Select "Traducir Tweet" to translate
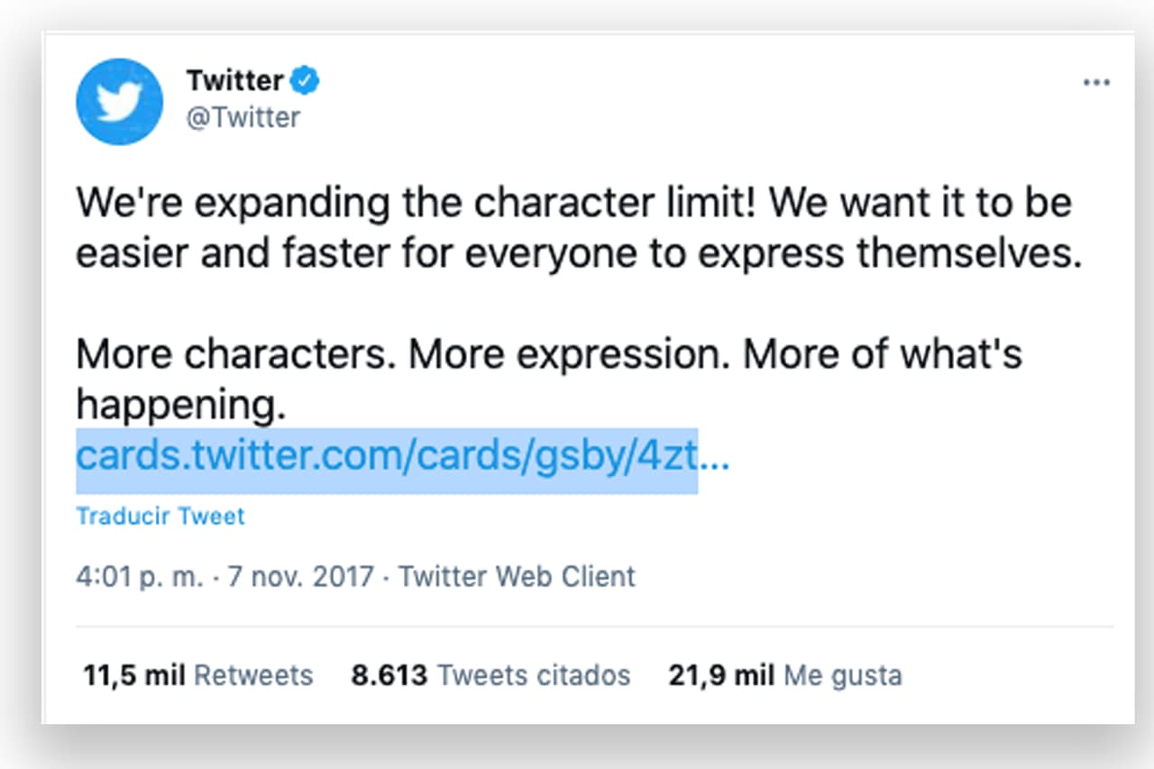The image size is (1154, 769). point(160,516)
